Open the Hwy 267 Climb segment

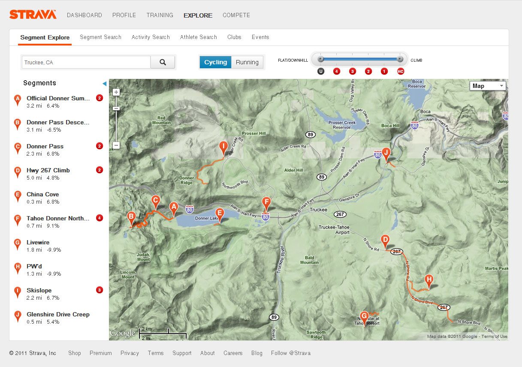pos(48,170)
